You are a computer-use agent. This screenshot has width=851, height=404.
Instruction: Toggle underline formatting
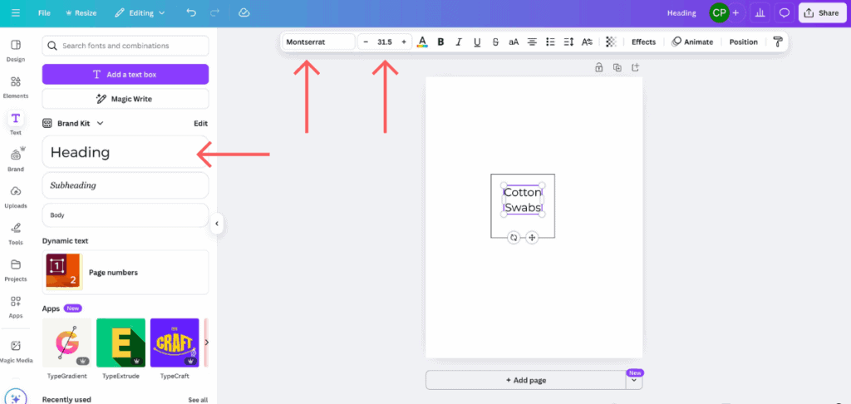pos(477,42)
